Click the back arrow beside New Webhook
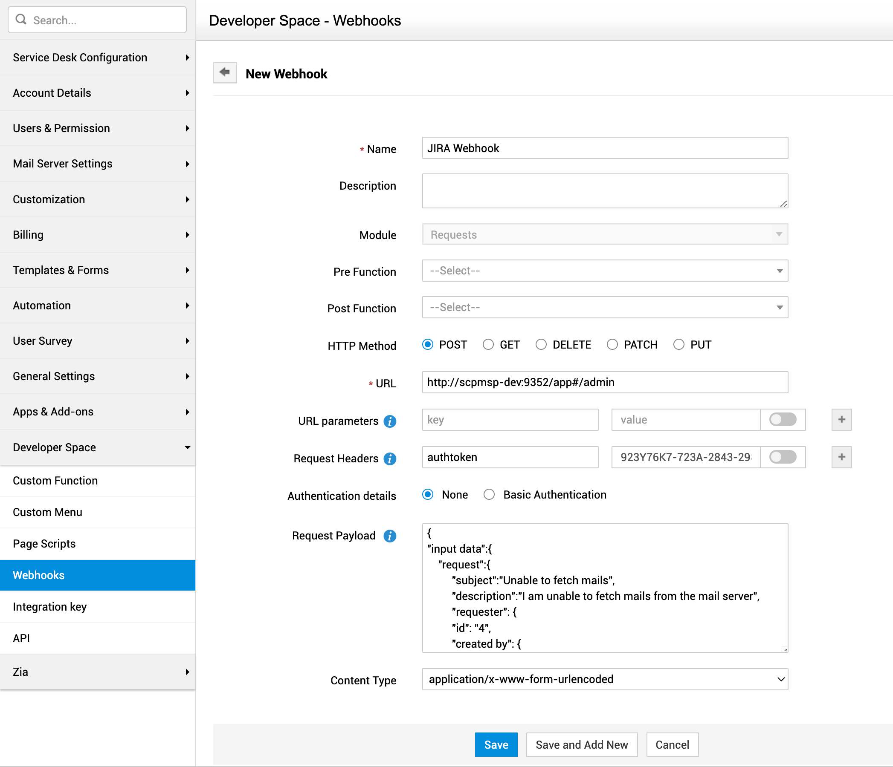The width and height of the screenshot is (893, 767). pyautogui.click(x=225, y=72)
